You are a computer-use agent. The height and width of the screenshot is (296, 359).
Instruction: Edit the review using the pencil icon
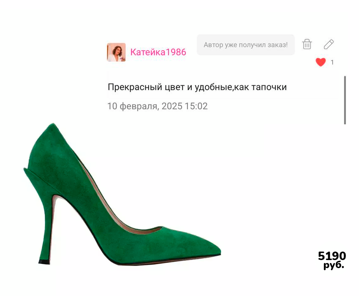pos(329,44)
